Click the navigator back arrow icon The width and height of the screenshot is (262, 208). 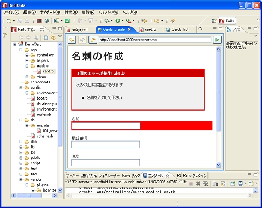click(21, 38)
